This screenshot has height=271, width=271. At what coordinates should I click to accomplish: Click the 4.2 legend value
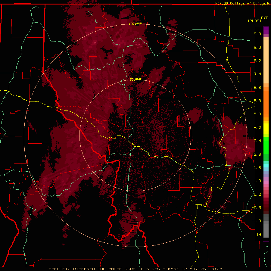tap(257, 128)
